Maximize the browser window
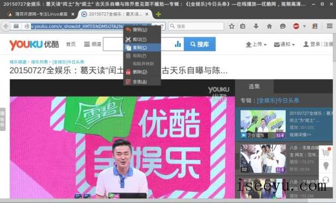336x203 pixels. point(322,4)
